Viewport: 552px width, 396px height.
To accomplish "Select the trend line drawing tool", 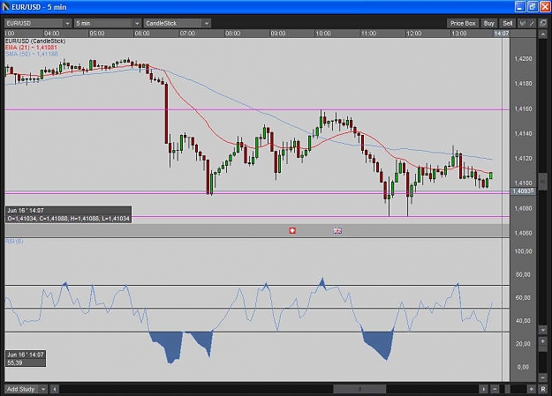I will pyautogui.click(x=532, y=23).
